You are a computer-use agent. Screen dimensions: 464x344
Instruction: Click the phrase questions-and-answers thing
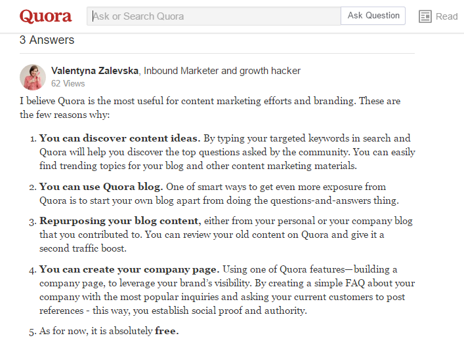click(x=335, y=201)
